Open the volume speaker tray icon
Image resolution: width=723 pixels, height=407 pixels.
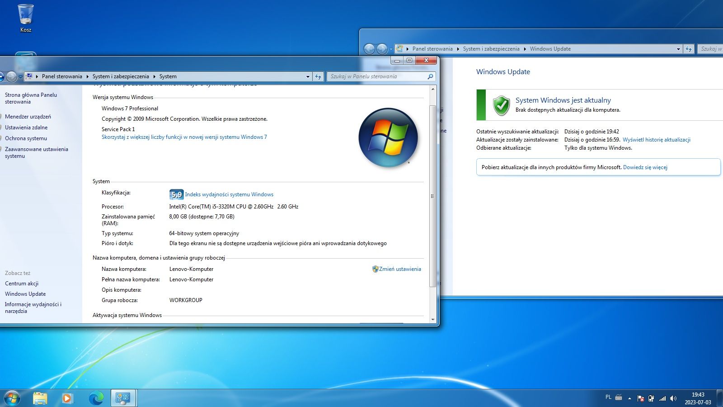[x=673, y=398]
